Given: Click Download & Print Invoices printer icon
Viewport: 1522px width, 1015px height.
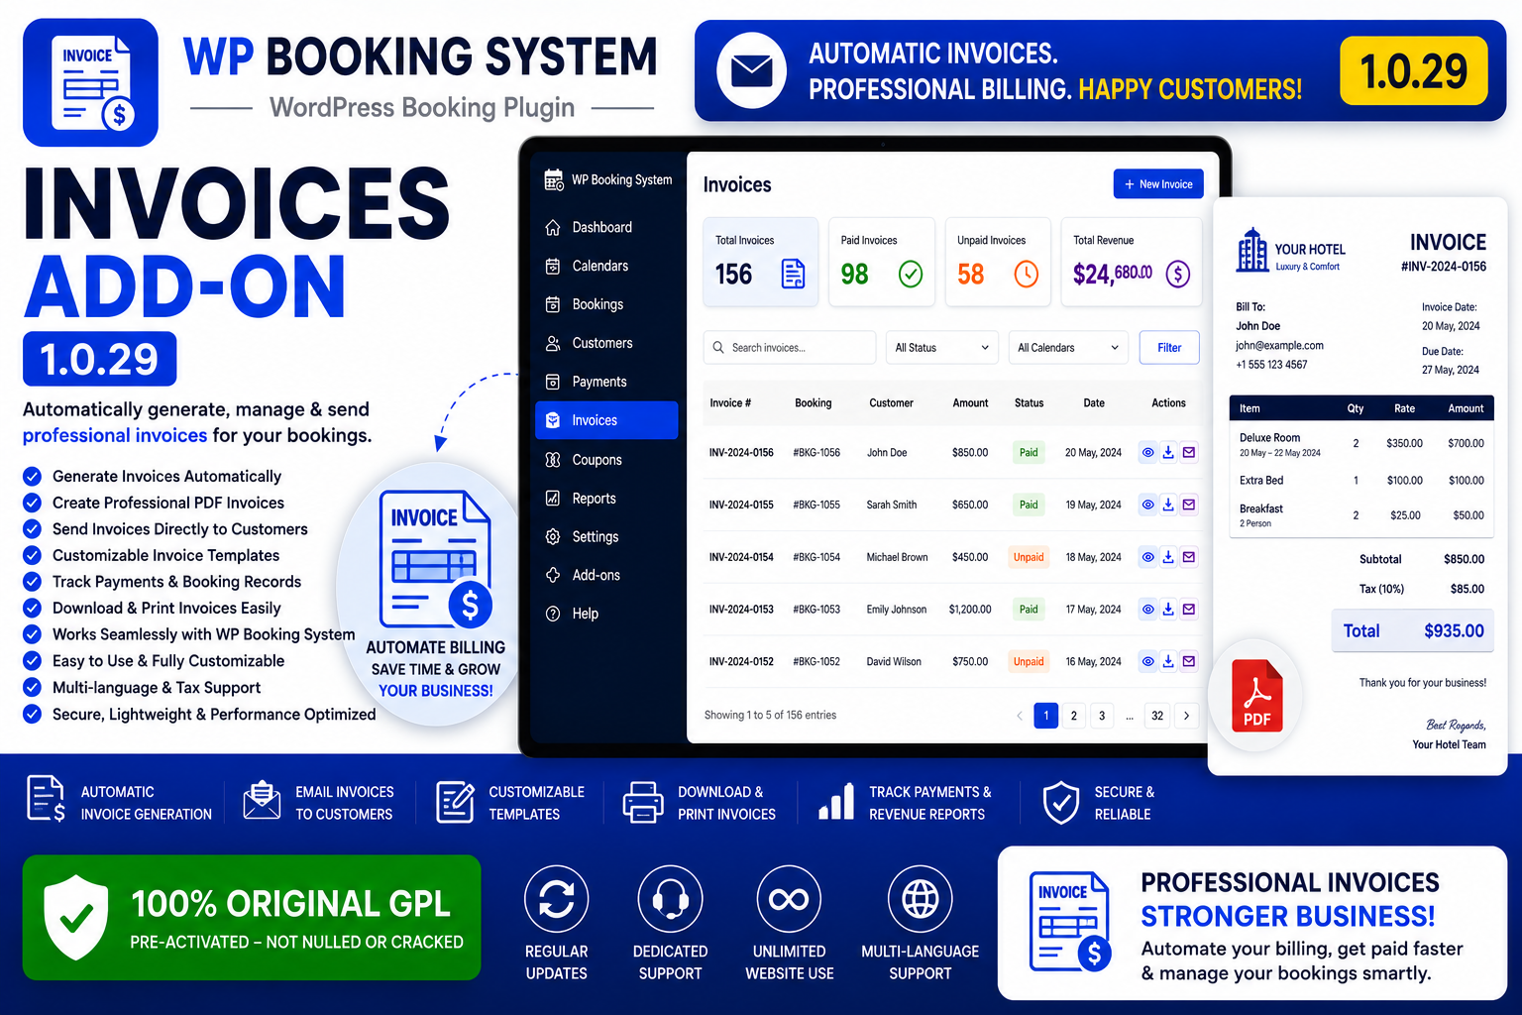Looking at the screenshot, I should [643, 803].
